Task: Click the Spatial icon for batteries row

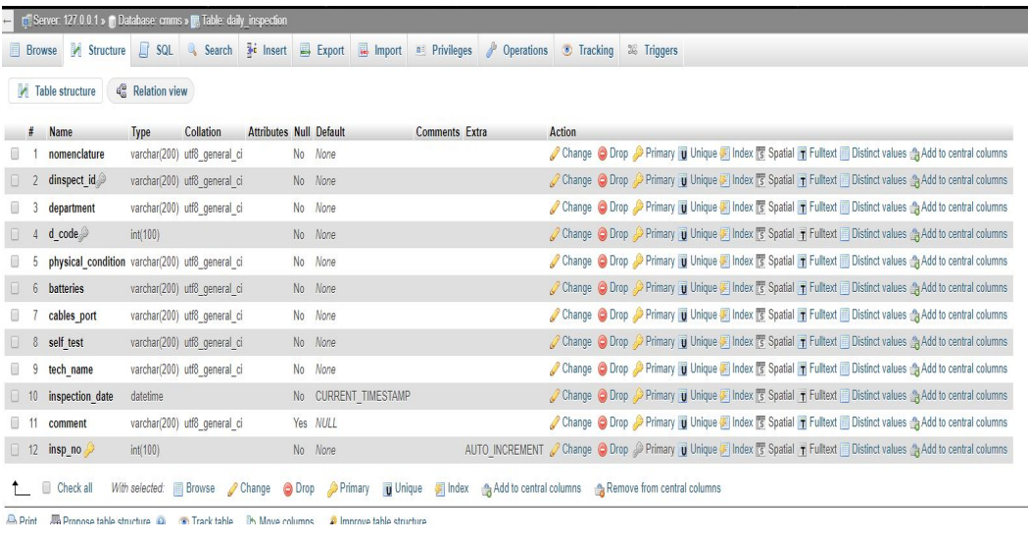Action: pos(760,288)
